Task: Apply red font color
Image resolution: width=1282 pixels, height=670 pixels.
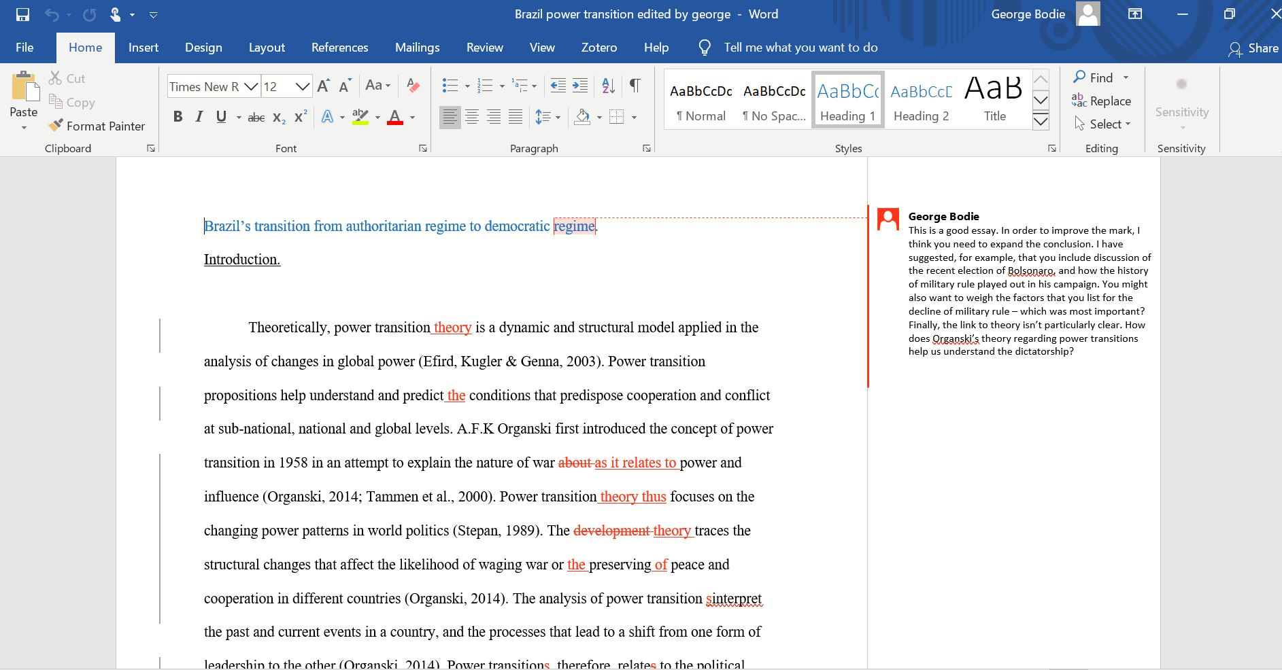Action: point(395,117)
